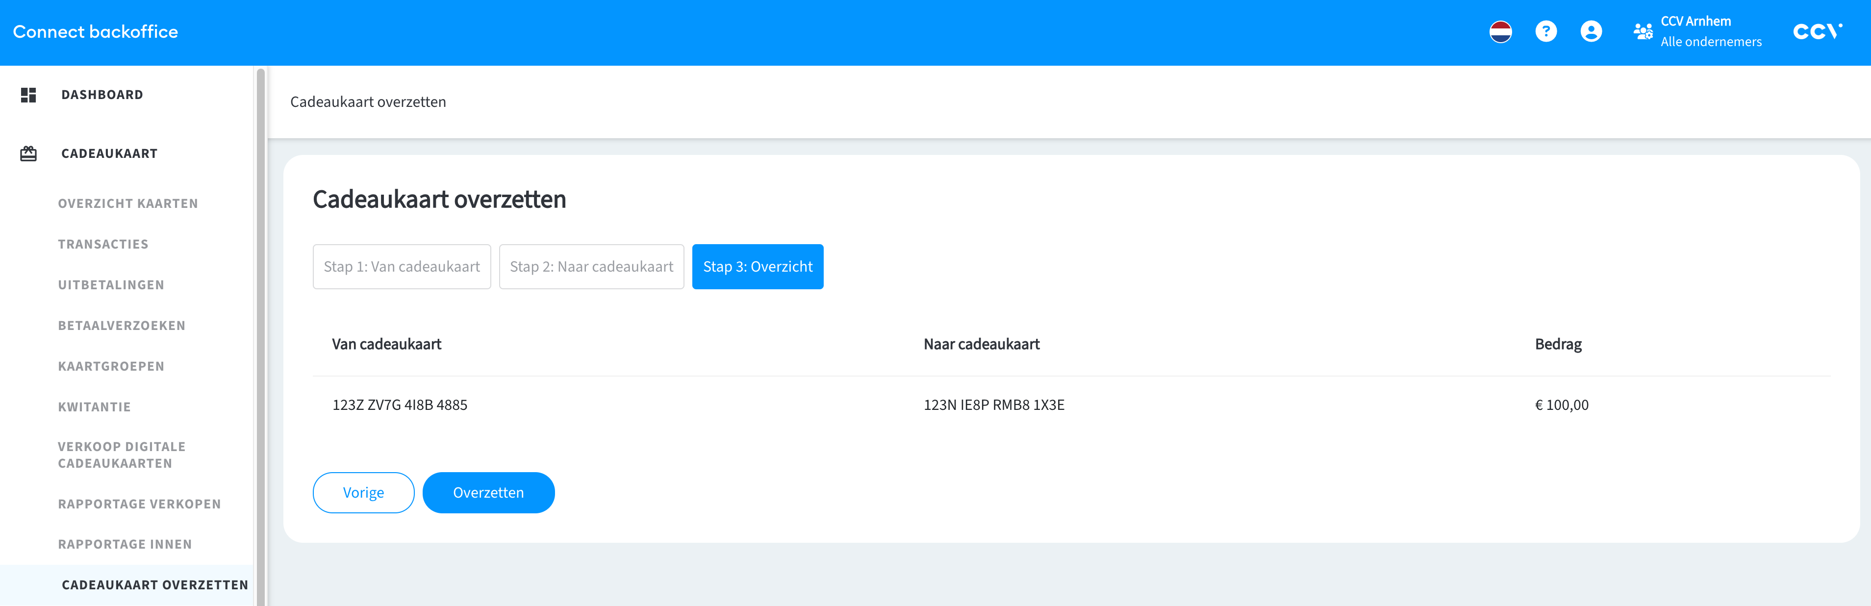This screenshot has height=606, width=1871.
Task: Click the Dashboard grid icon
Action: coord(28,95)
